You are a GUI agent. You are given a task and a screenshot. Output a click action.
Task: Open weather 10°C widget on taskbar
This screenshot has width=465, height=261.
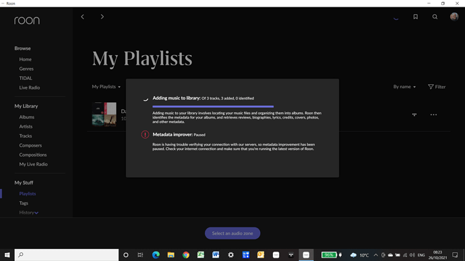click(359, 255)
